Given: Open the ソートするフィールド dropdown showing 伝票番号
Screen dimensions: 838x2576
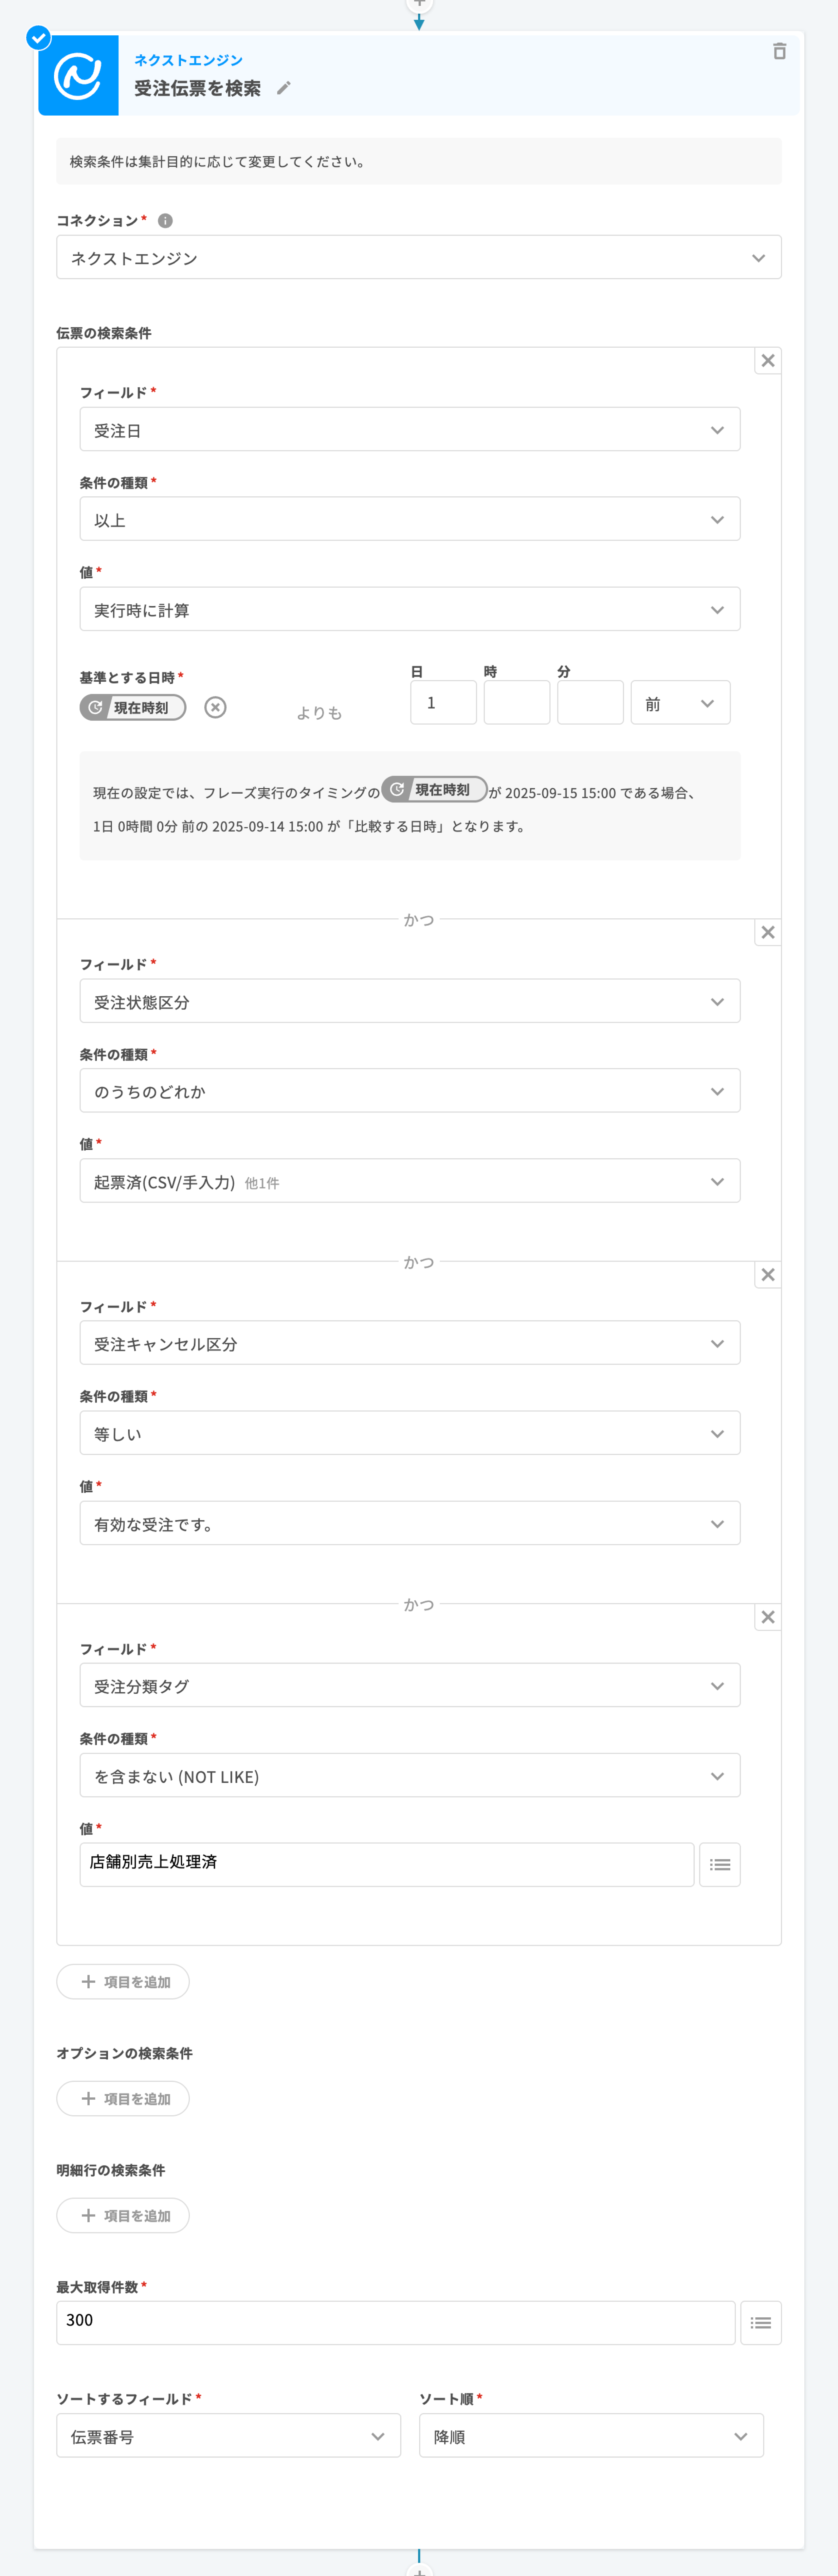Looking at the screenshot, I should pos(228,2436).
